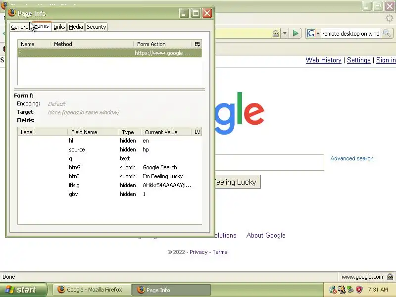
Task: Click the red security shield tray icon
Action: pyautogui.click(x=359, y=290)
